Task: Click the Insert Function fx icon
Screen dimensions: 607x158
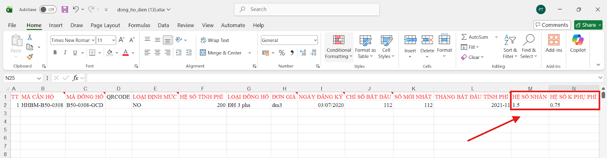Action: 75,78
